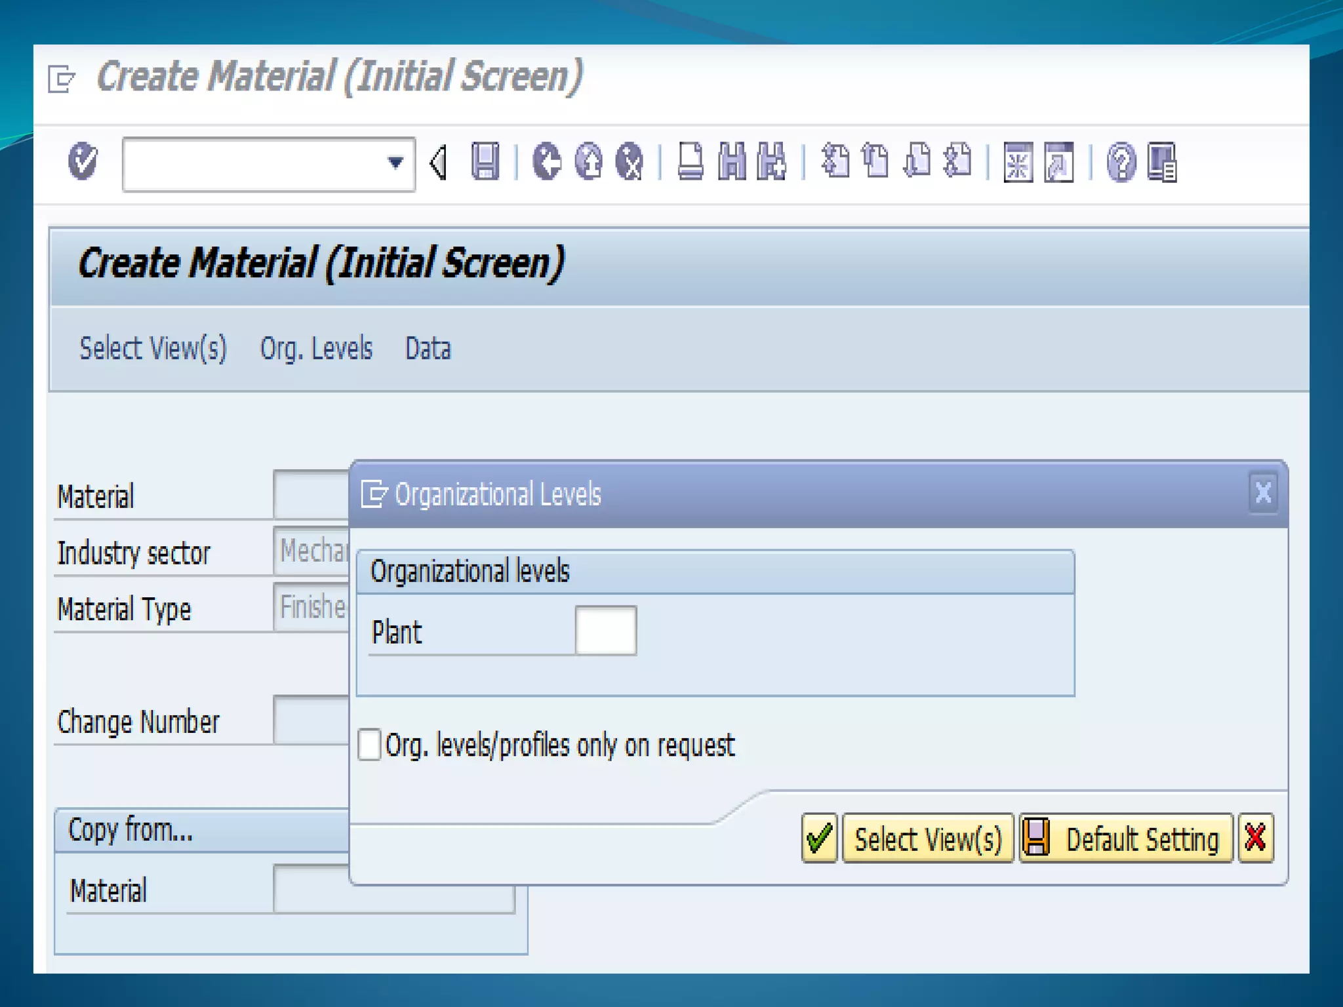This screenshot has width=1343, height=1007.
Task: Click Org. Levels in application toolbar
Action: click(316, 348)
